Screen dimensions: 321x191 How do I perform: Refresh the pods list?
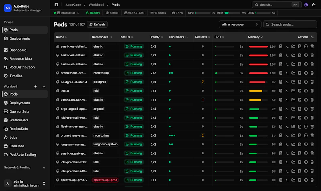pyautogui.click(x=97, y=24)
